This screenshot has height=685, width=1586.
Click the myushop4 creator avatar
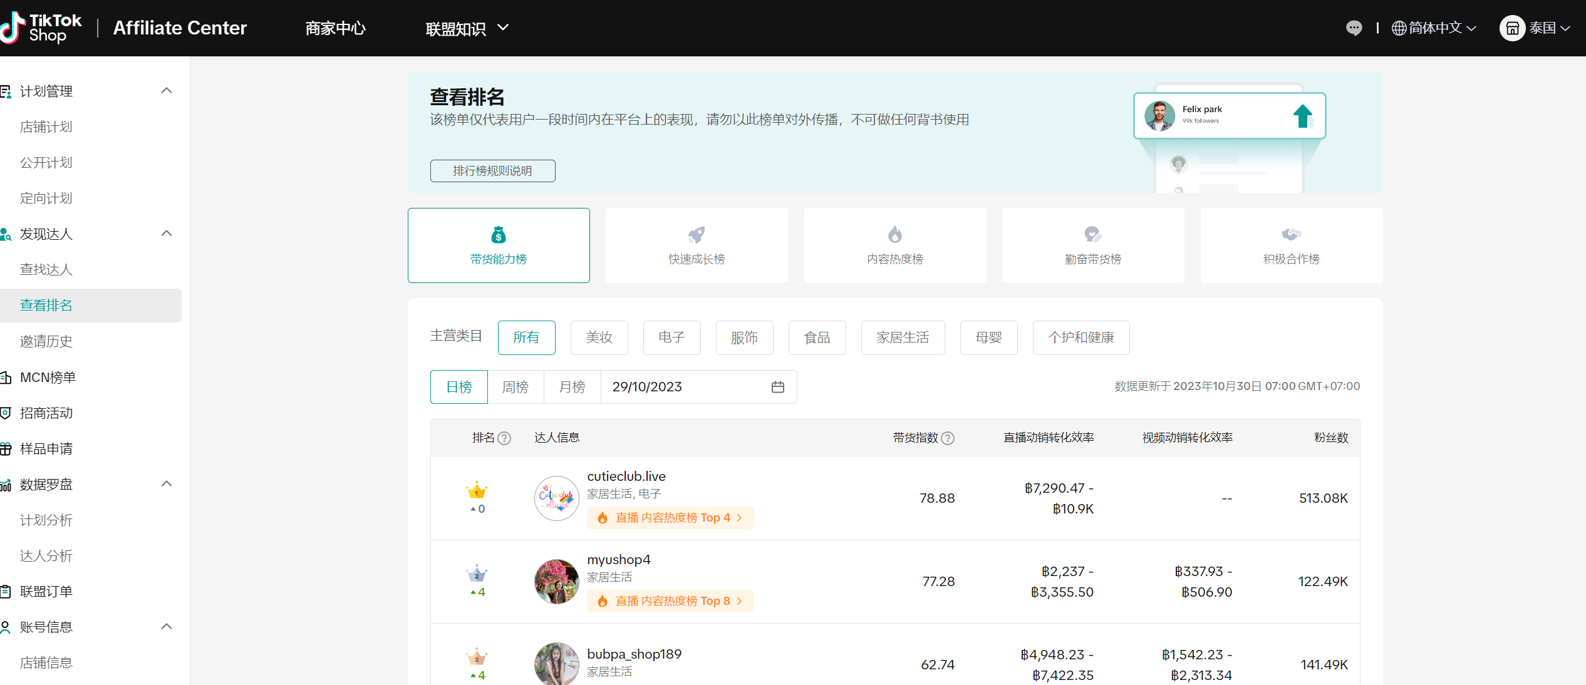[x=556, y=582]
